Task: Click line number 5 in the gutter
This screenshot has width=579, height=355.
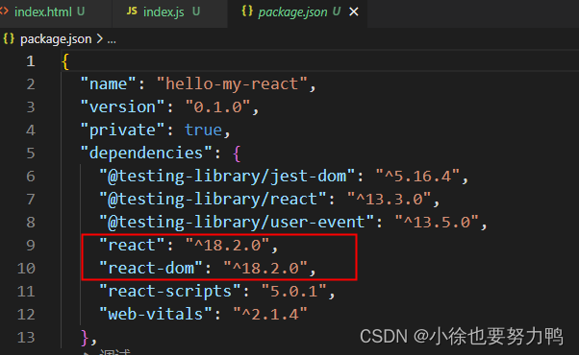Action: (x=30, y=154)
